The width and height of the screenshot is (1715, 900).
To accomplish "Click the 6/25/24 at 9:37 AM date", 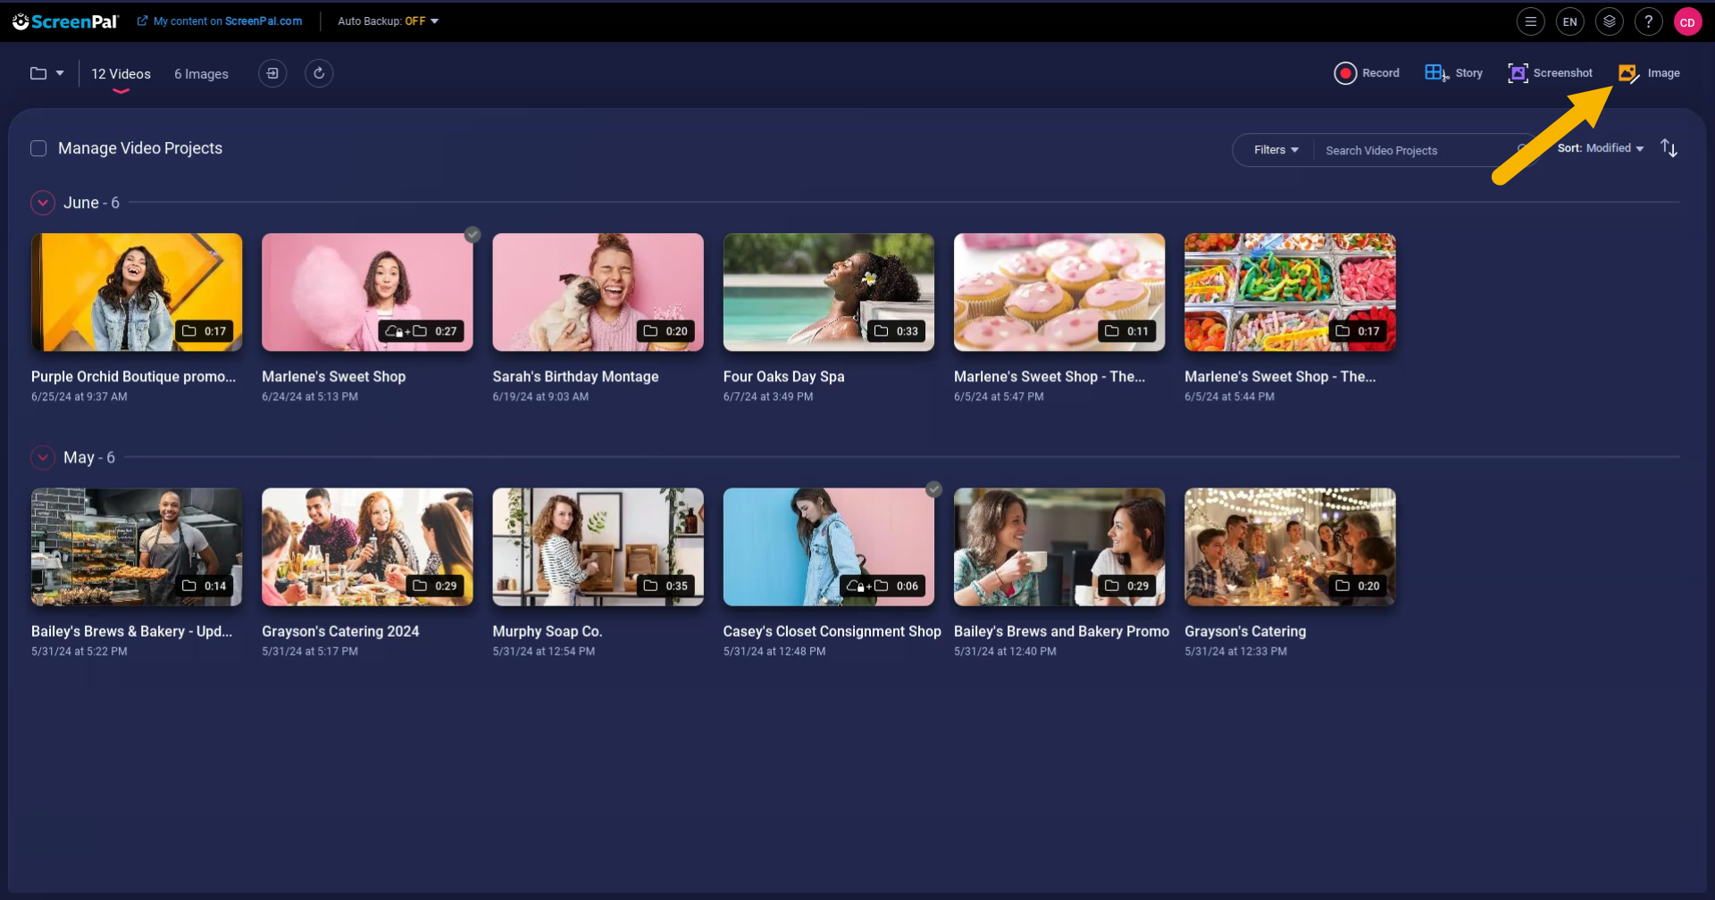I will tap(79, 396).
